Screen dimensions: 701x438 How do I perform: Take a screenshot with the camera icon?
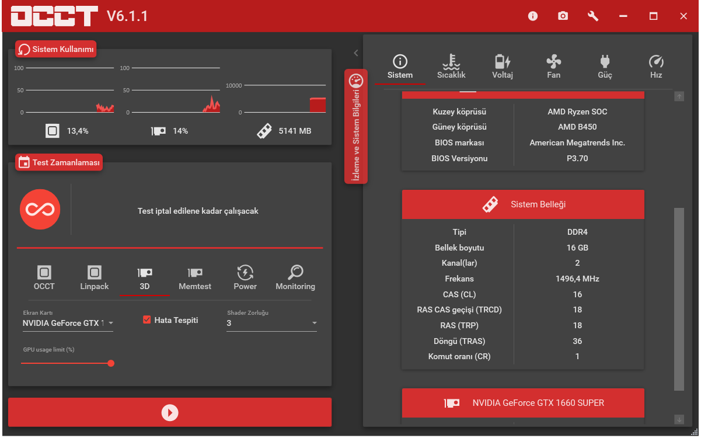563,16
